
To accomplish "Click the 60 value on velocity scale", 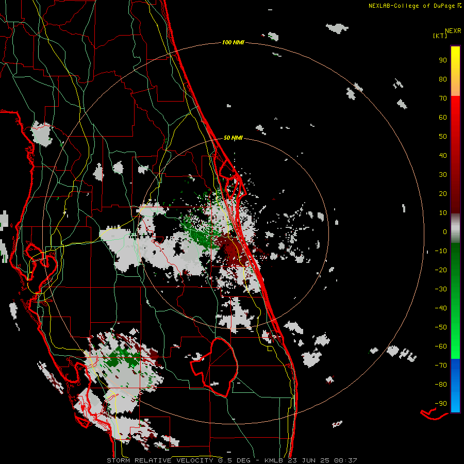I will point(443,118).
